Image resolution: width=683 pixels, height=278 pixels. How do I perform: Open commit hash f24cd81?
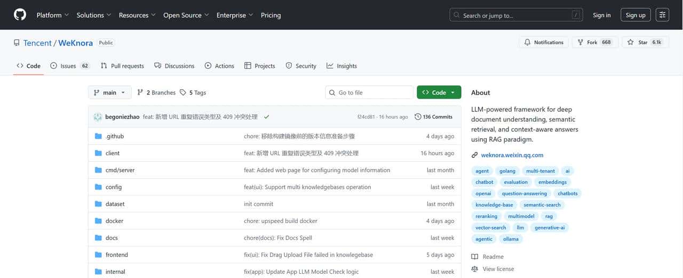pyautogui.click(x=366, y=117)
